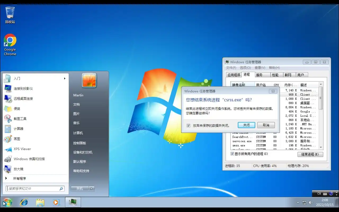The height and width of the screenshot is (212, 339).
Task: Open 便笺 sticky notes
Action: point(35,109)
